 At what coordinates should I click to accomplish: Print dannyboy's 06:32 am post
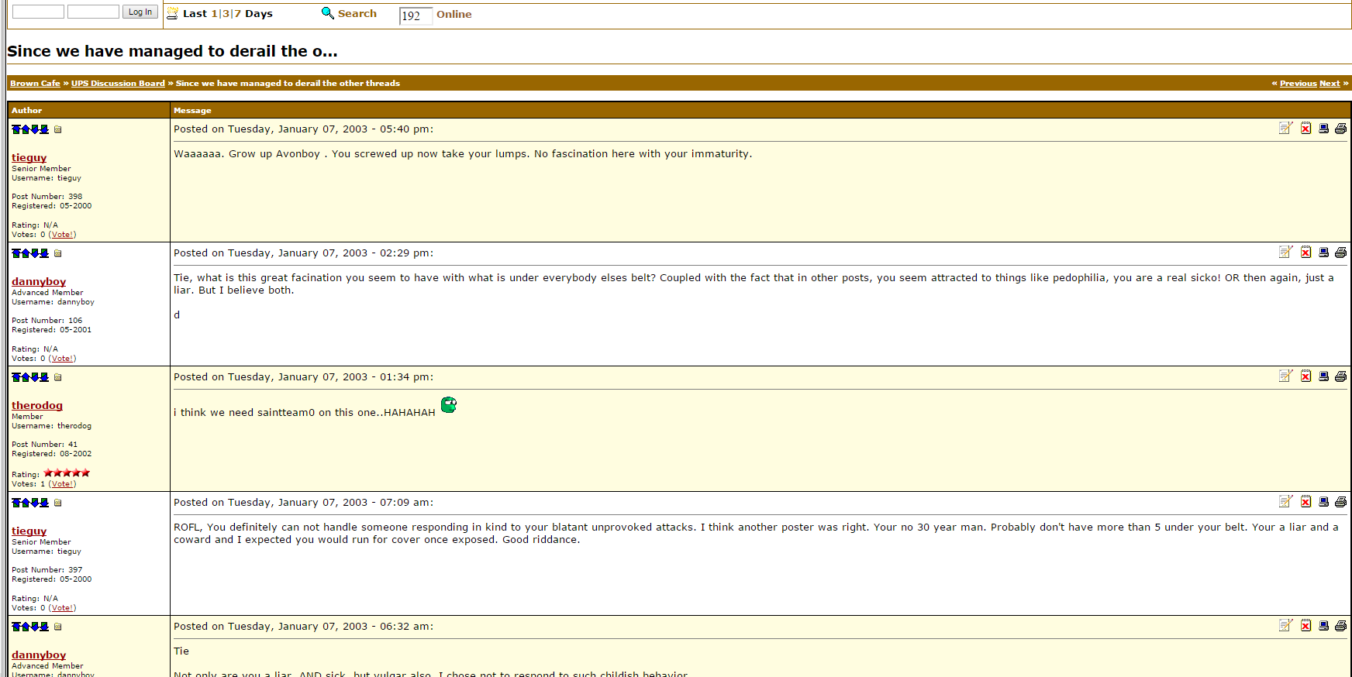coord(1340,626)
